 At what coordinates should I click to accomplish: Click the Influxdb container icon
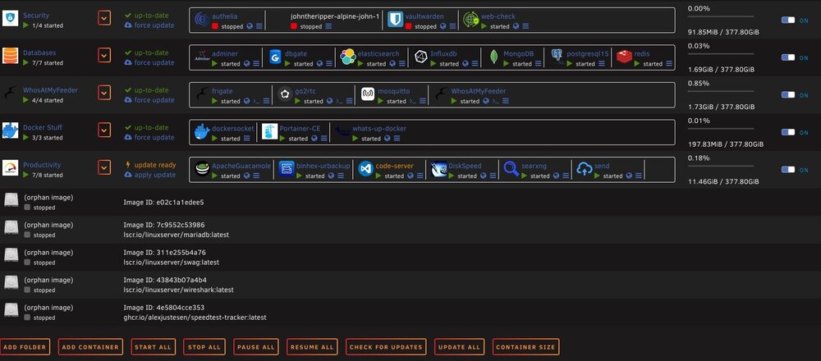(421, 57)
